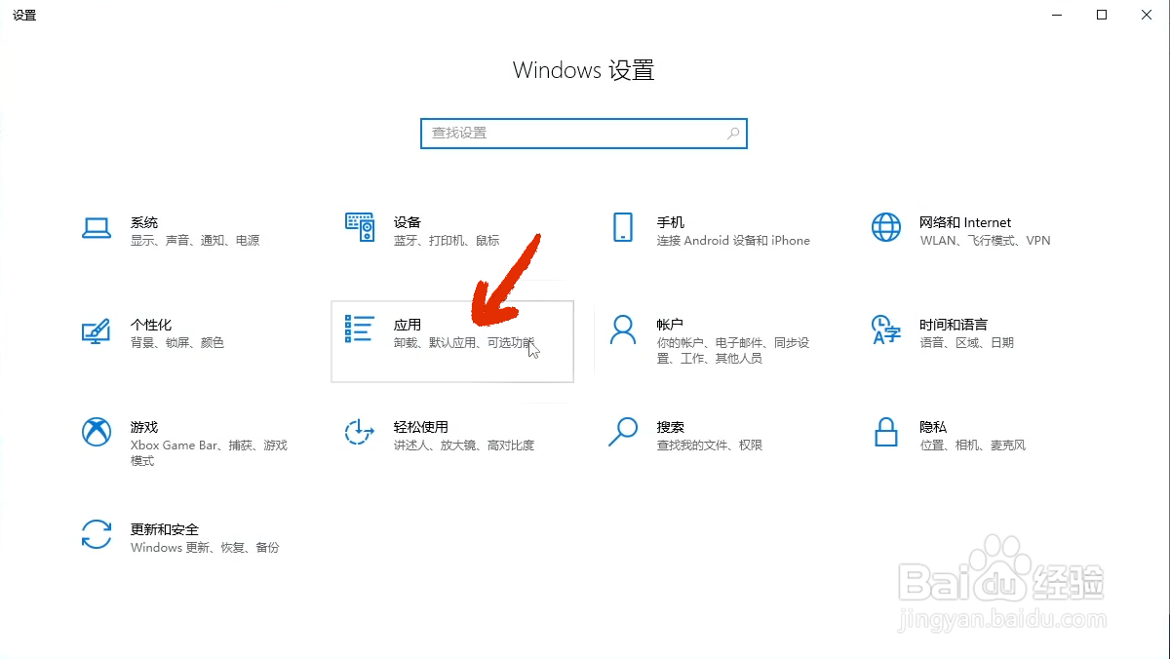Viewport: 1170px width, 659px height.
Task: Select the 时间和语言 heading
Action: click(x=954, y=325)
